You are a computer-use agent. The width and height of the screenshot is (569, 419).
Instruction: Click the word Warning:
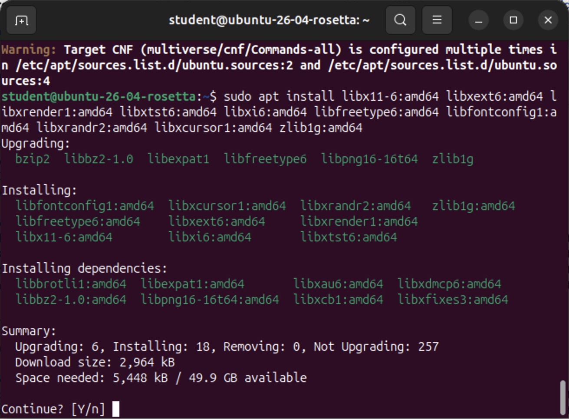tap(29, 49)
